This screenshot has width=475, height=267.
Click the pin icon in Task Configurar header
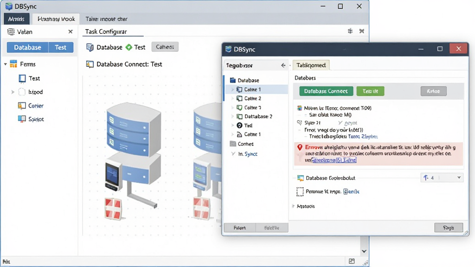coord(350,31)
